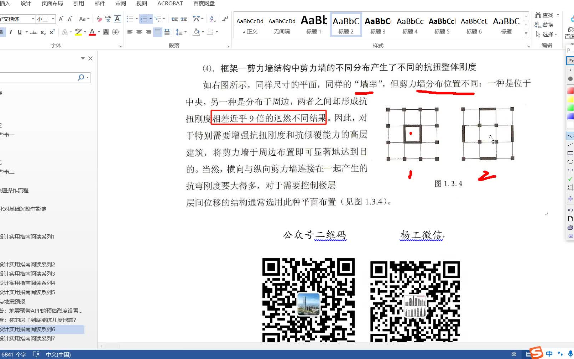Grow the font size with A-up icon

[61, 19]
